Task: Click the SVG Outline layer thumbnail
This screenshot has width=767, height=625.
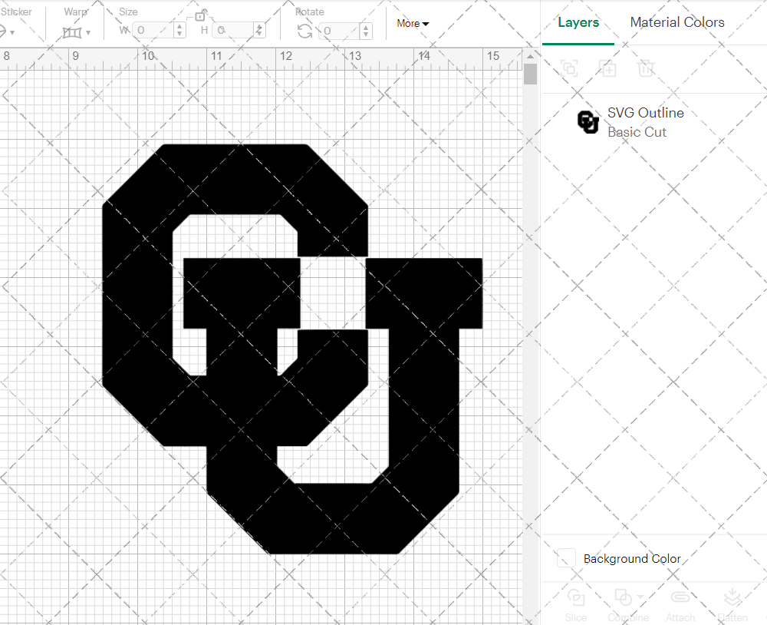Action: 588,122
